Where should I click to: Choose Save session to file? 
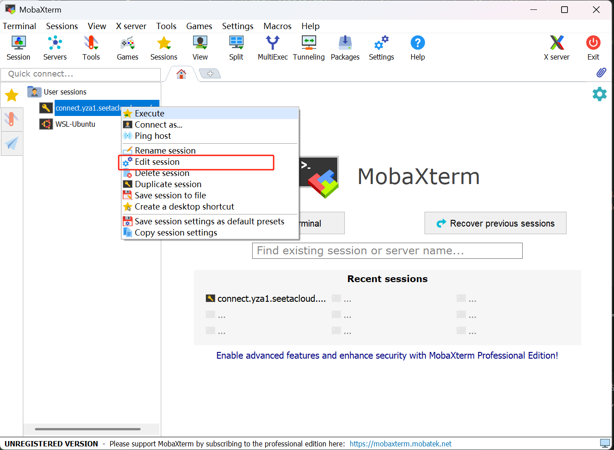point(210,196)
